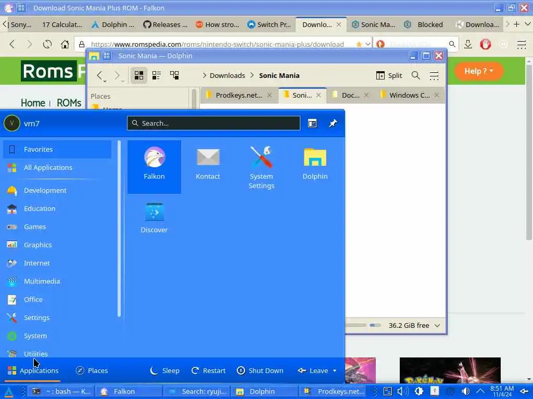The width and height of the screenshot is (533, 399).
Task: Open System Settings from Favorites
Action: click(x=261, y=167)
